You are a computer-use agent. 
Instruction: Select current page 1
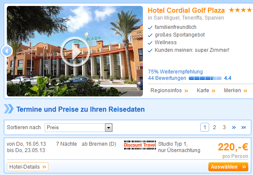tap(205, 127)
